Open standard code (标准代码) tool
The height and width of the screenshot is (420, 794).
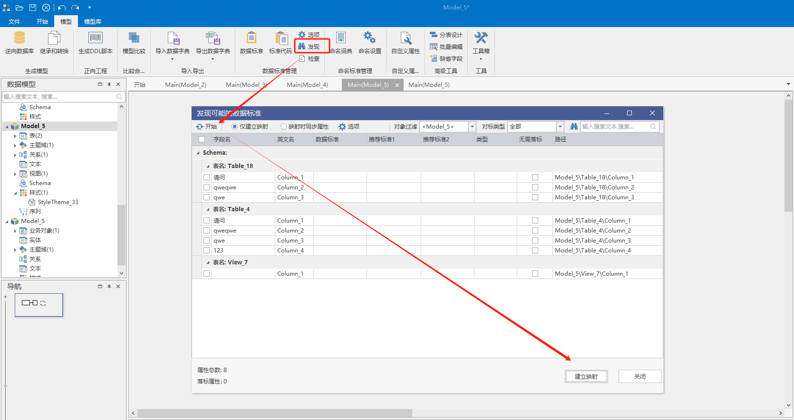(x=281, y=43)
